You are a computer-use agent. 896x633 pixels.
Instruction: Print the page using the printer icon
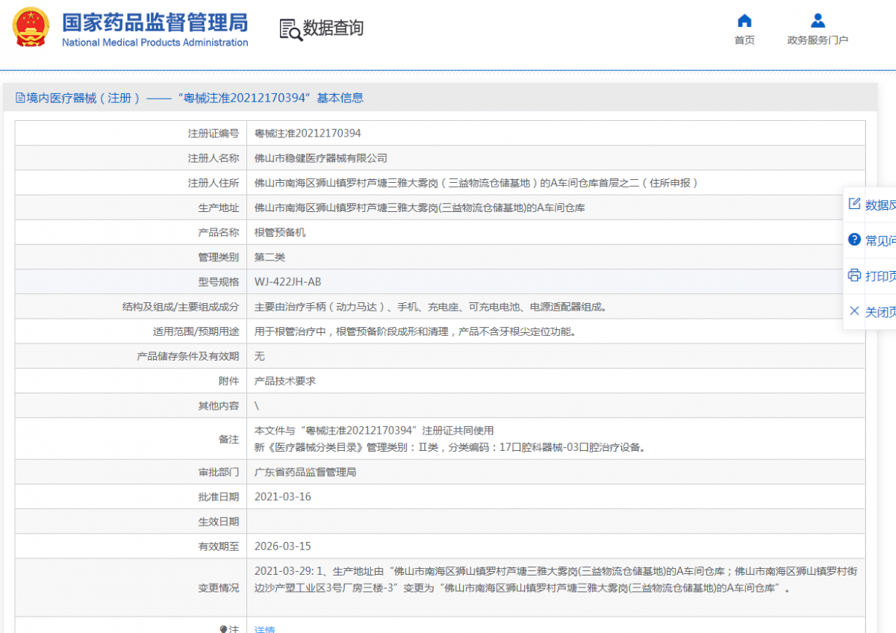pos(855,275)
